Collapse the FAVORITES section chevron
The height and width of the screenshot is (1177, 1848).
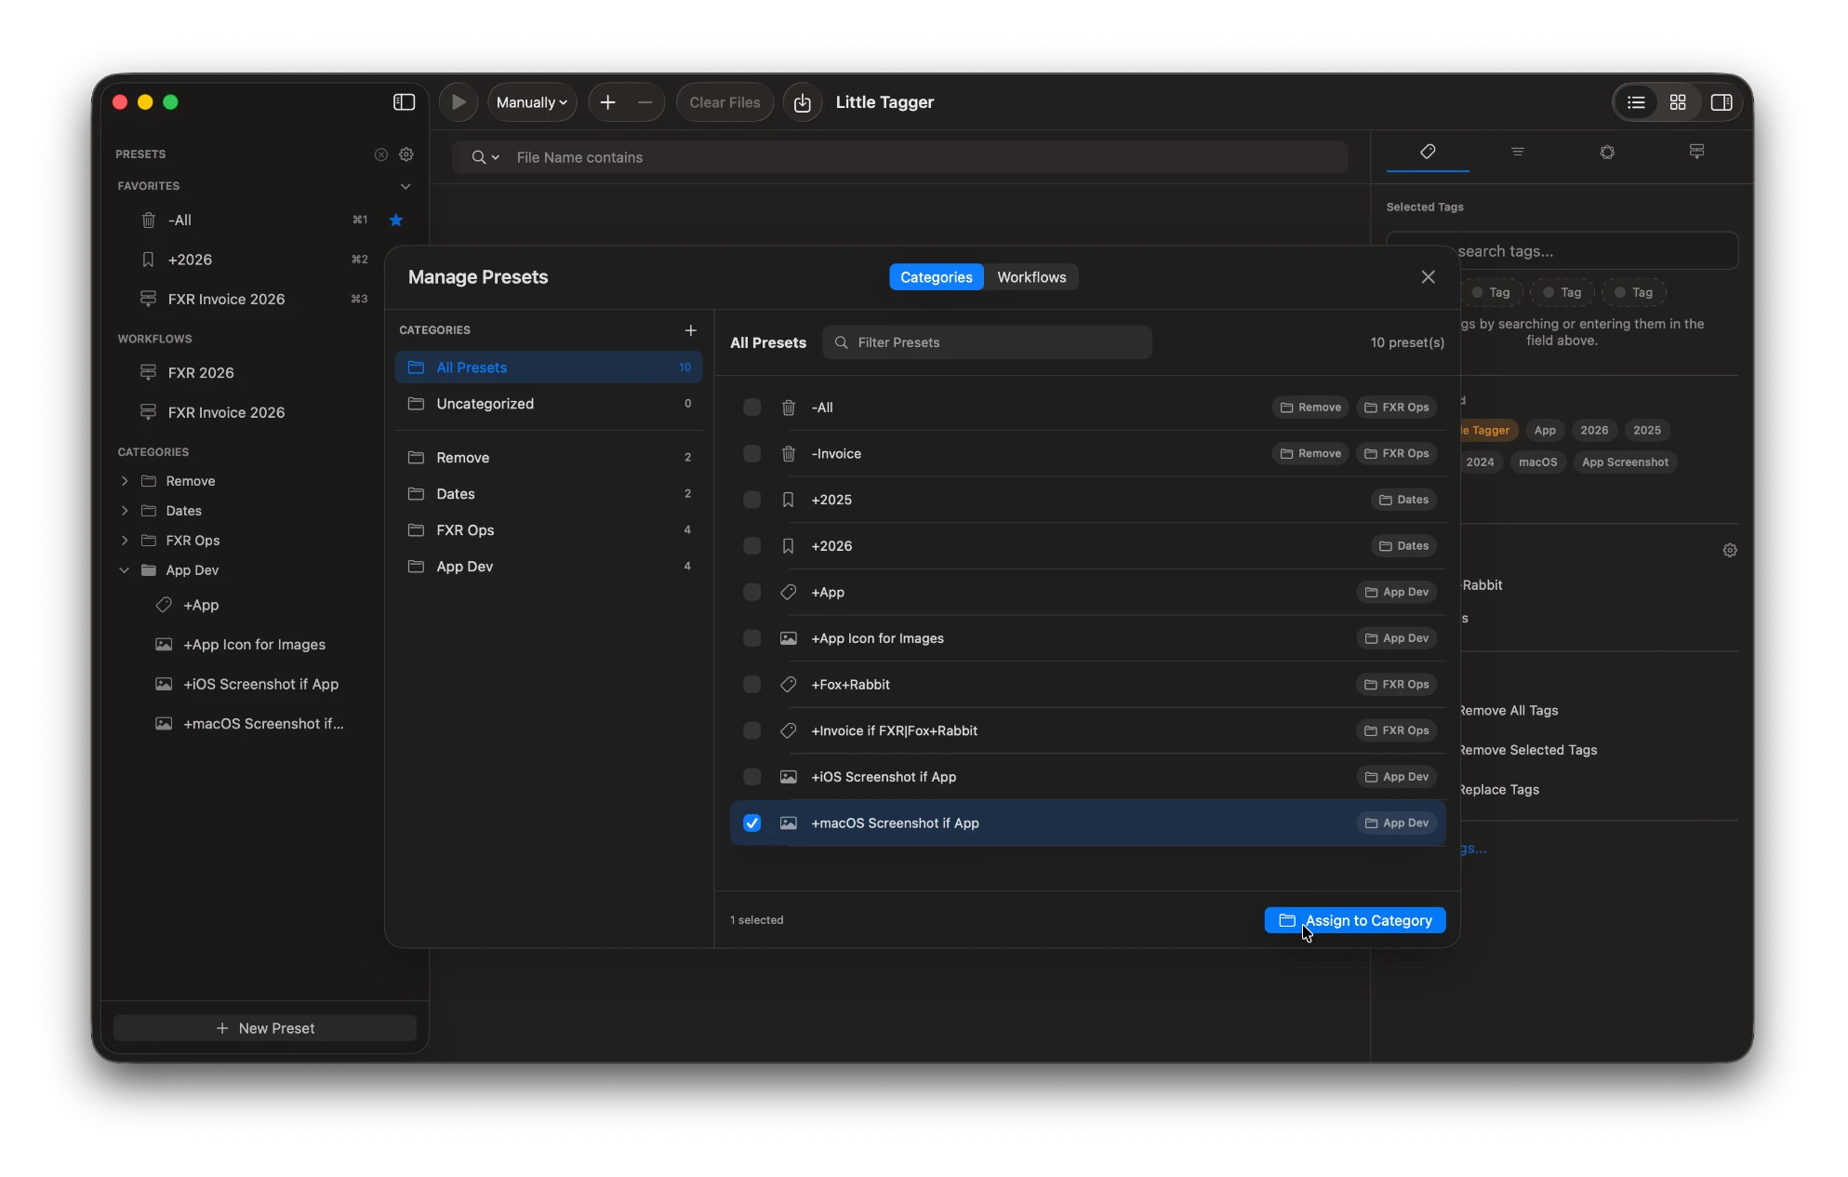click(x=405, y=186)
